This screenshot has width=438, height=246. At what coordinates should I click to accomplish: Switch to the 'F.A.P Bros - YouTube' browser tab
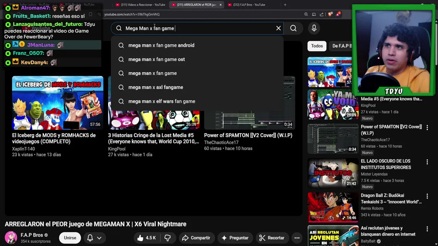click(249, 5)
